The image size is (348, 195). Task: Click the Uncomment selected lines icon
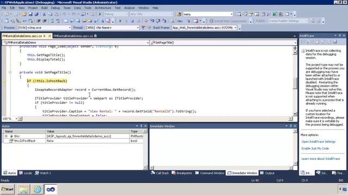[58, 21]
